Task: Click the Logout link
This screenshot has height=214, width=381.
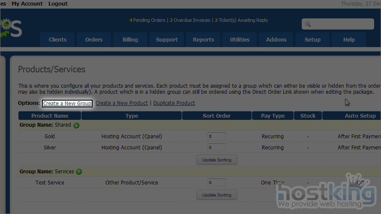Action: 58,3
